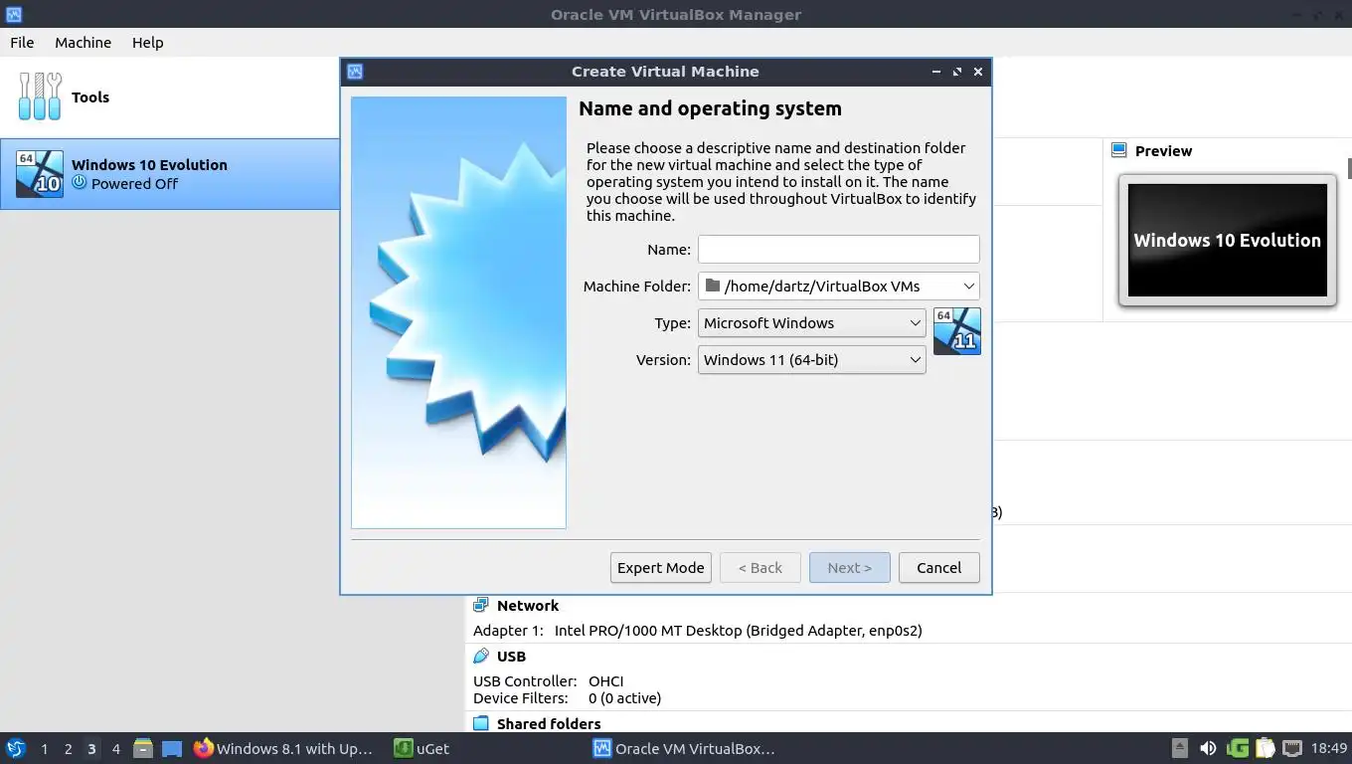Close the Create Virtual Machine dialog
This screenshot has height=764, width=1352.
(978, 72)
